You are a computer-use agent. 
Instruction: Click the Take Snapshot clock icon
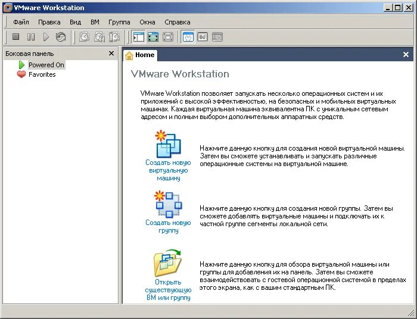pyautogui.click(x=85, y=37)
